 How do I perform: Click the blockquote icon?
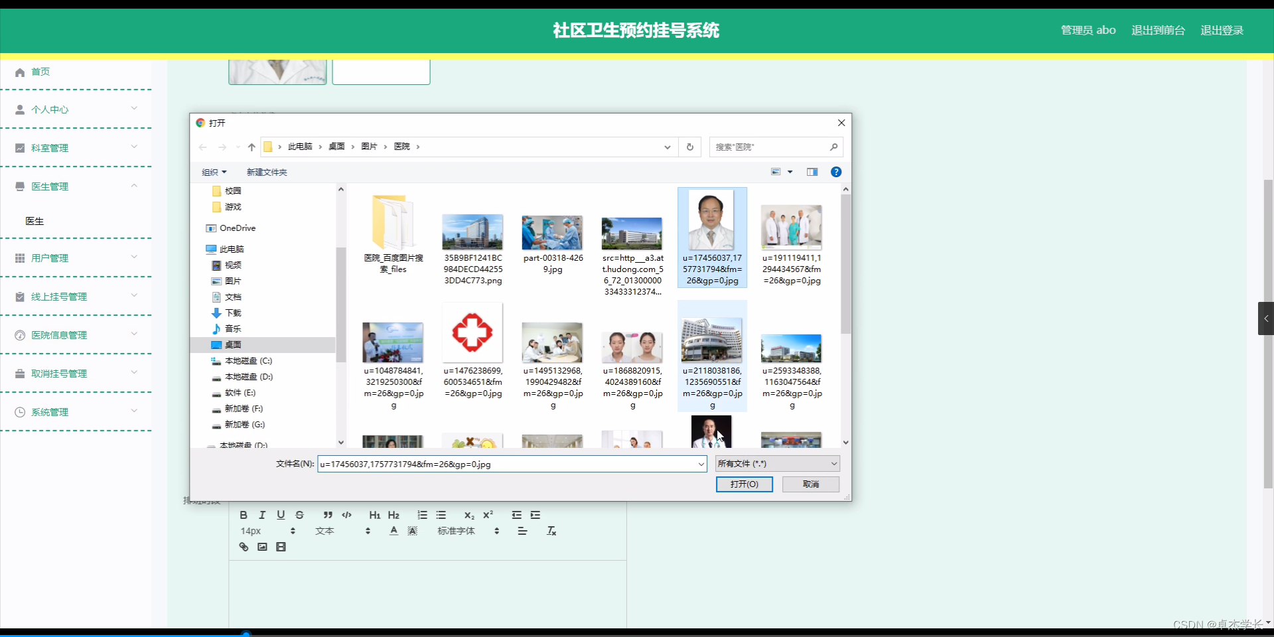(x=328, y=515)
